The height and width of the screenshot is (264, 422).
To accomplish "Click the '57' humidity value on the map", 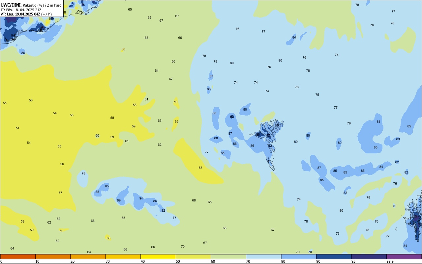I will pos(60,193).
